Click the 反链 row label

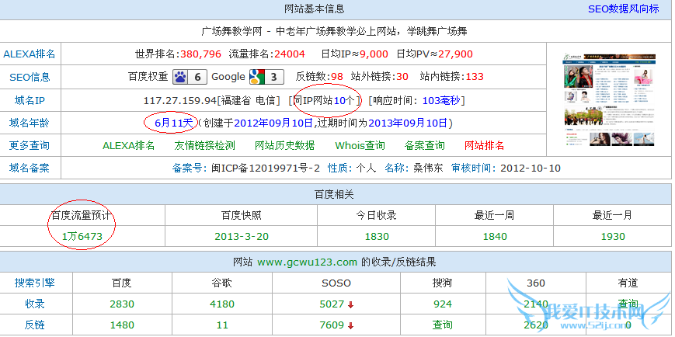35,325
